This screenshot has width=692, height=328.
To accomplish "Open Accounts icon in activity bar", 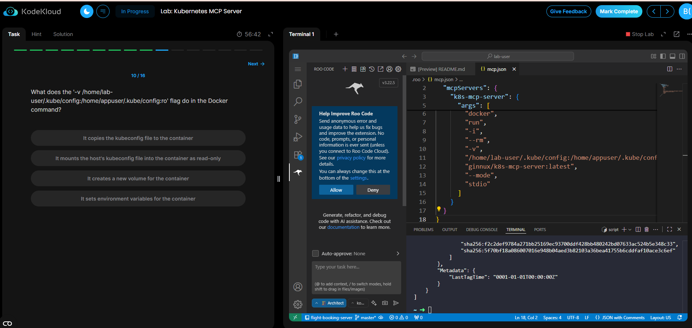I will pyautogui.click(x=298, y=287).
